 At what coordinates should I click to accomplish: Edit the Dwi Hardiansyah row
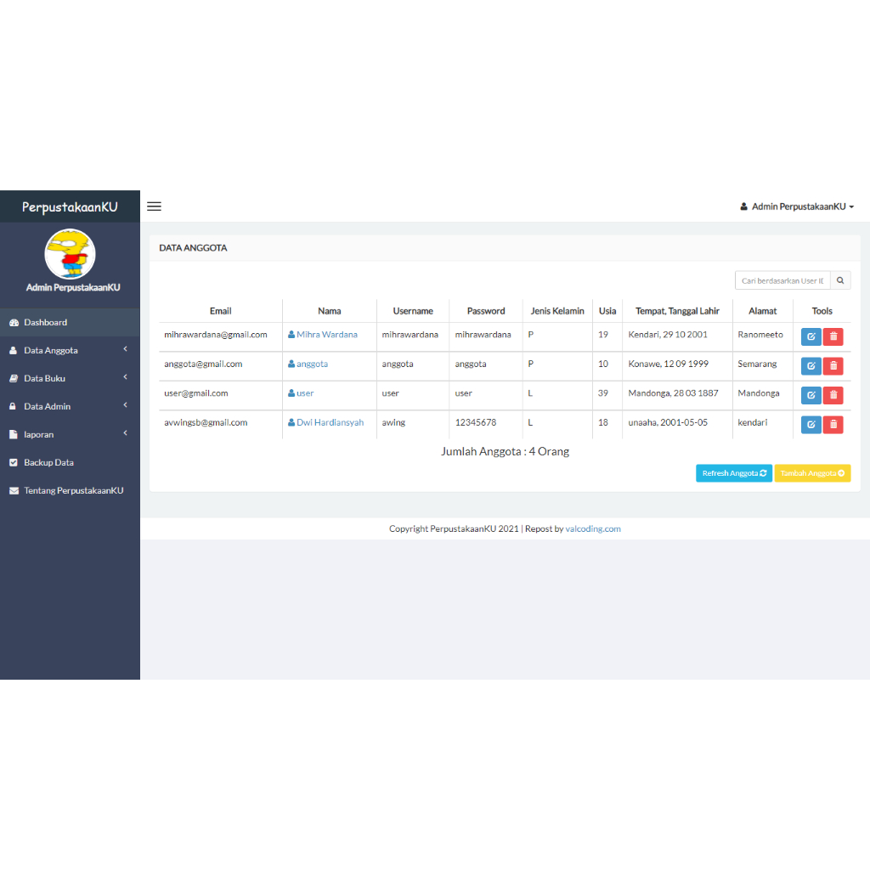click(x=811, y=425)
